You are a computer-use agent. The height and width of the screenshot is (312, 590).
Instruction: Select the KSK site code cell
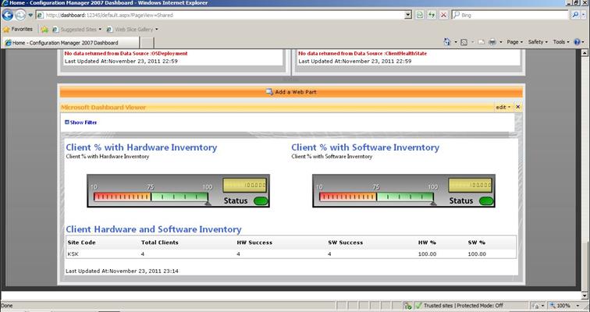(73, 254)
